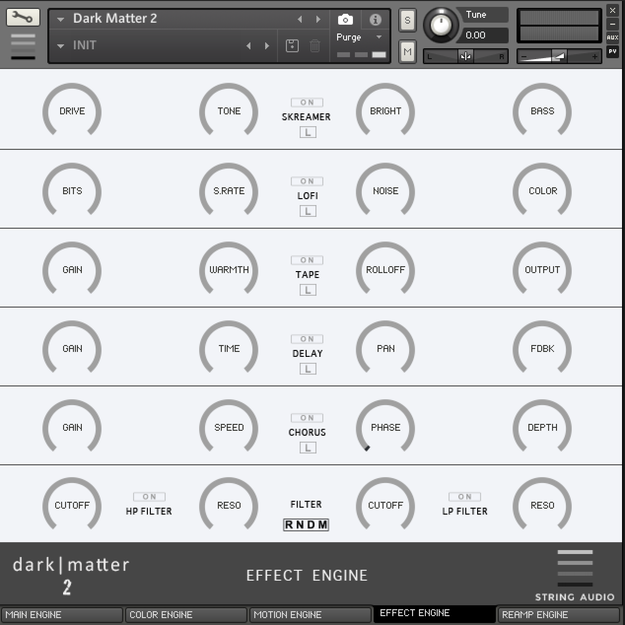Switch to Motion Engine tab
Image resolution: width=625 pixels, height=625 pixels.
coord(310,615)
